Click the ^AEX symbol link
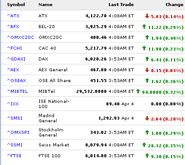185x165 pixels. pos(13,70)
